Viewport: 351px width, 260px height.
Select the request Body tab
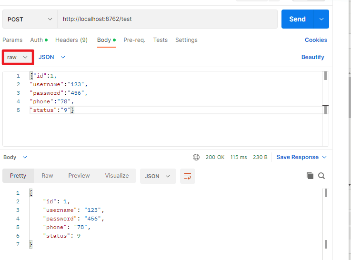click(106, 40)
